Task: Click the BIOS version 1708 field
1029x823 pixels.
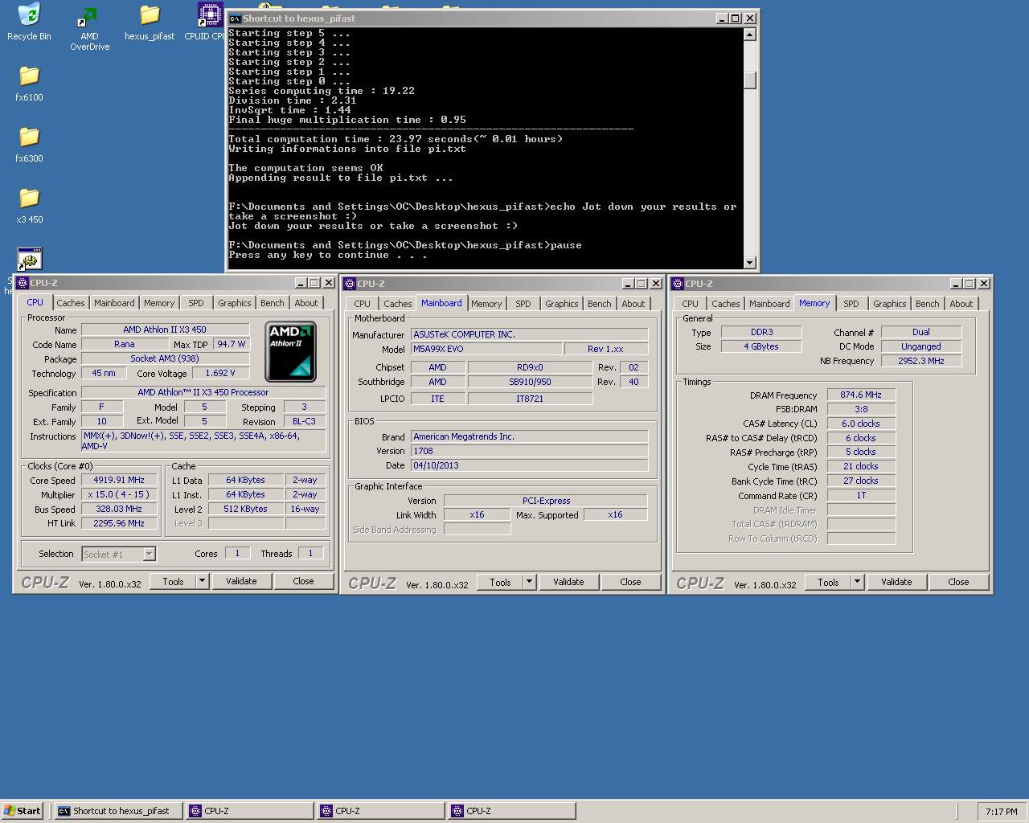Action: click(530, 451)
